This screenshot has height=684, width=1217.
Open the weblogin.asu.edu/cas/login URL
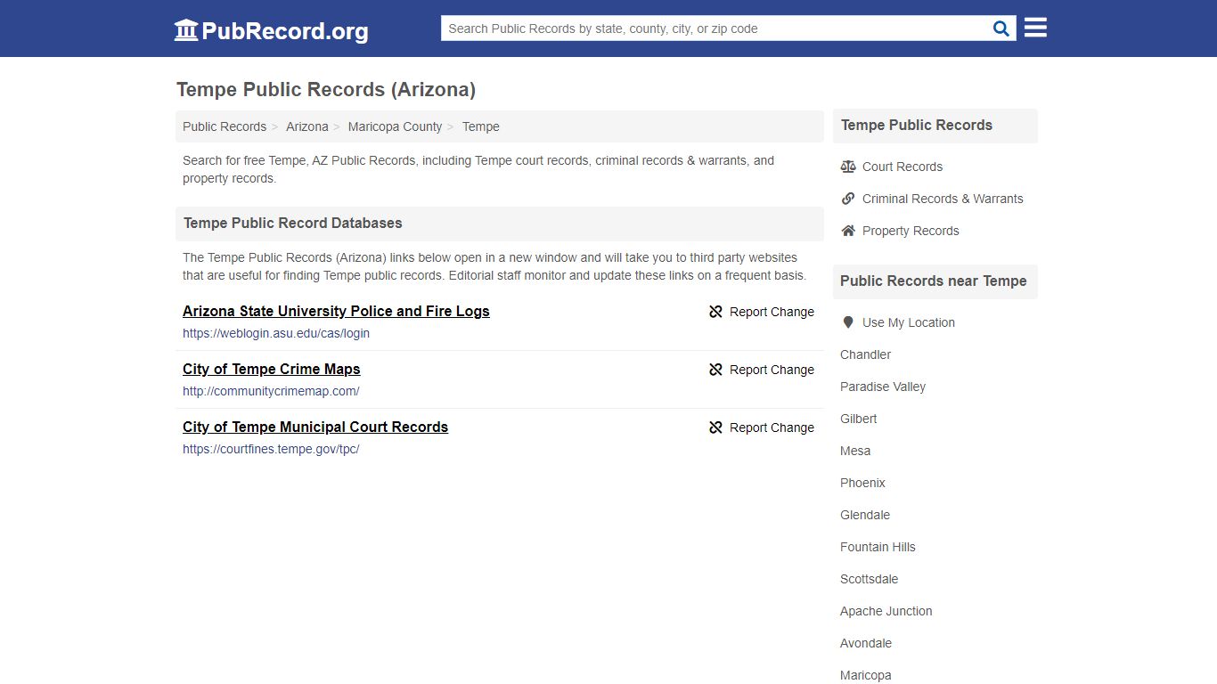(276, 333)
